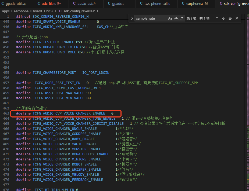Open the gpadc.c tab
The image size is (249, 191).
120,3
